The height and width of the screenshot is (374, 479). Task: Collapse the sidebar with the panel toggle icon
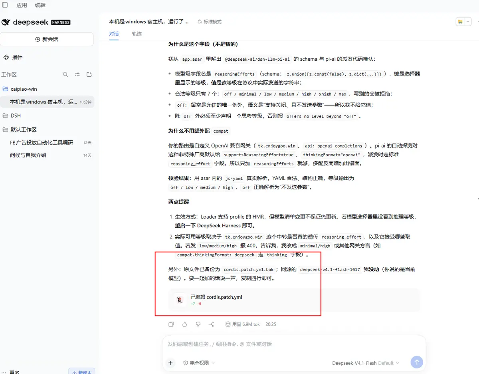(x=5, y=5)
